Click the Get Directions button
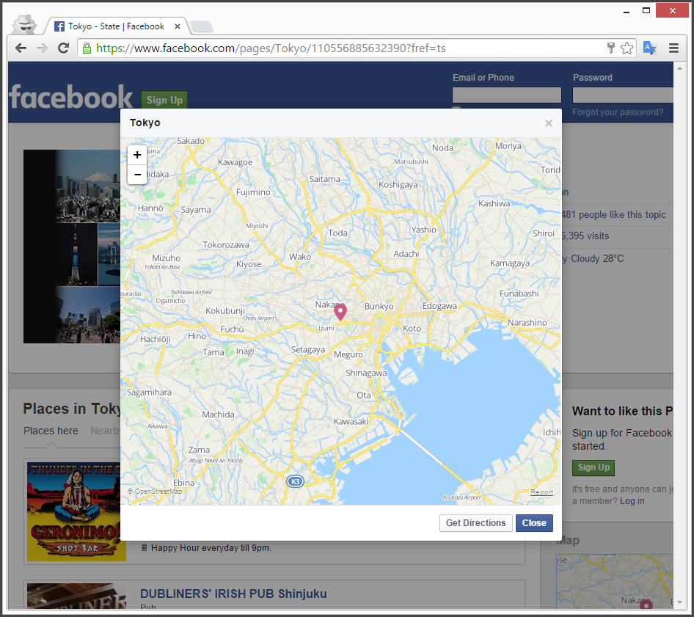The height and width of the screenshot is (617, 694). point(476,522)
